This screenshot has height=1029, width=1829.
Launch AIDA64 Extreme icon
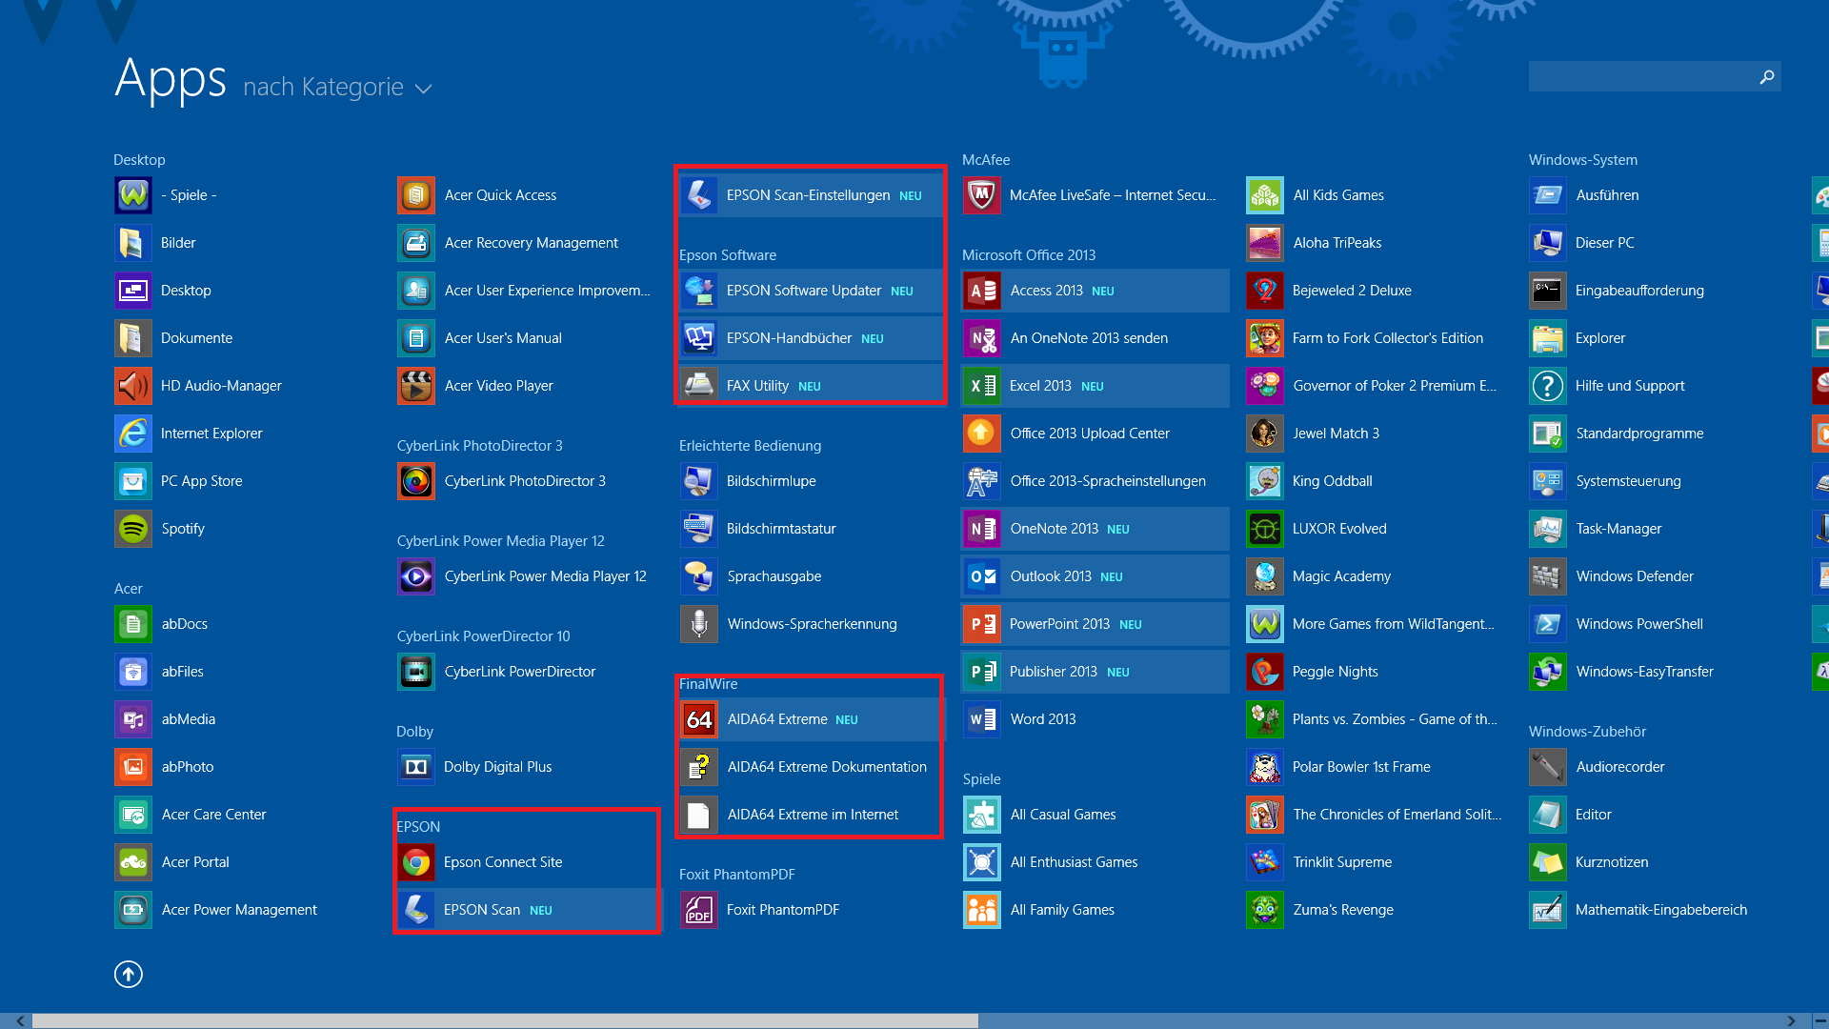click(699, 719)
